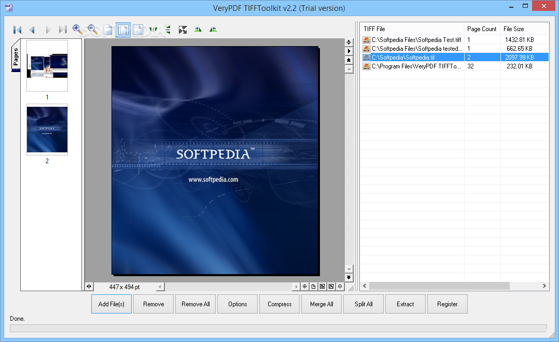Screen dimensions: 559x342
Task: Sort by File Size column header
Action: click(524, 29)
